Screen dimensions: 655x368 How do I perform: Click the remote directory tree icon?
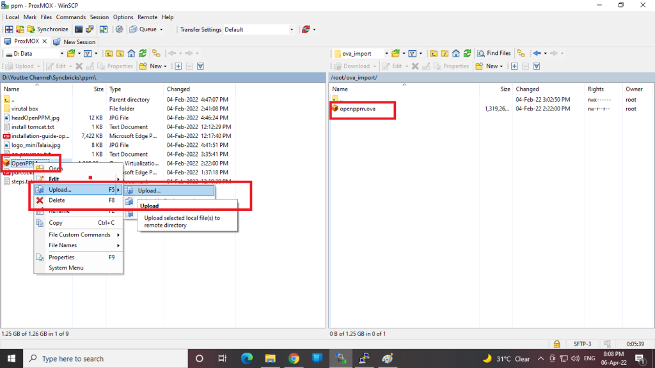point(521,54)
